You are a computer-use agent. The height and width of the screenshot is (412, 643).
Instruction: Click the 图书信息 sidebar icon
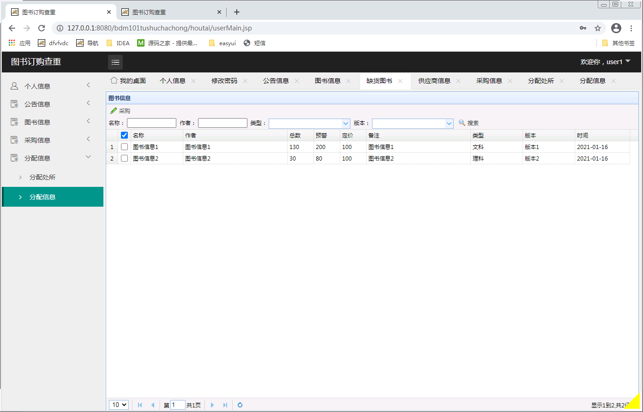pyautogui.click(x=14, y=122)
